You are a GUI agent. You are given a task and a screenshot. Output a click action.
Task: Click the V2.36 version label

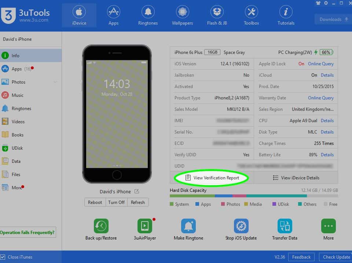[x=280, y=257]
